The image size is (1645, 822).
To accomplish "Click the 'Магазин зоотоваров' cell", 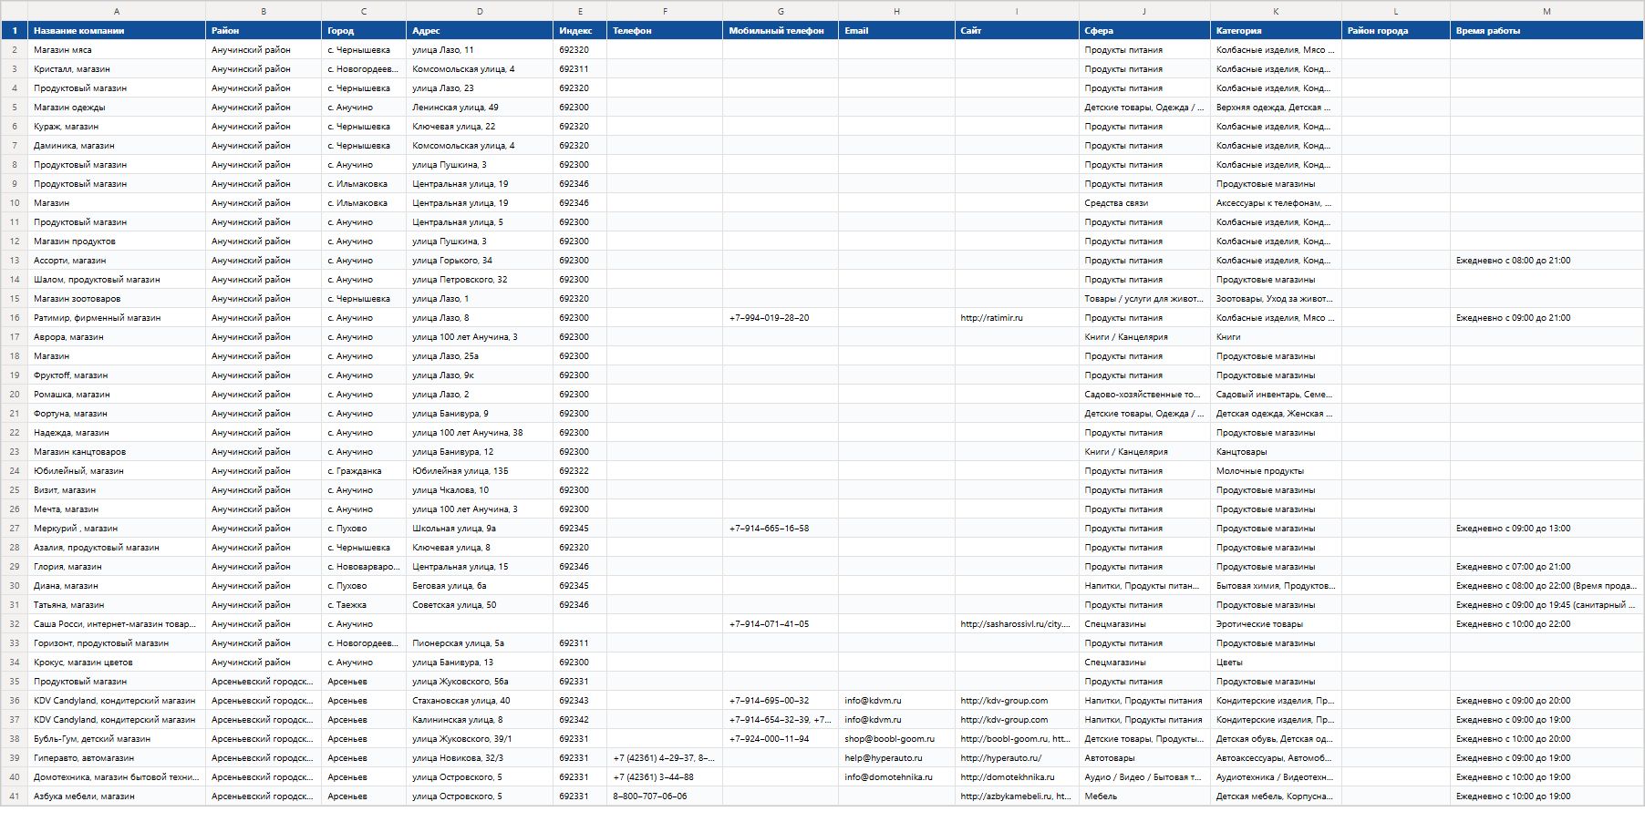I will click(x=117, y=299).
